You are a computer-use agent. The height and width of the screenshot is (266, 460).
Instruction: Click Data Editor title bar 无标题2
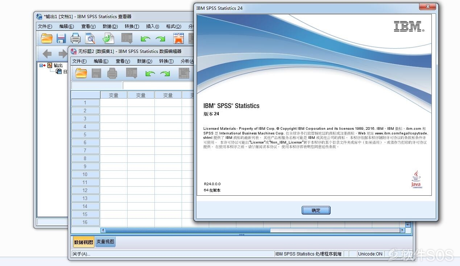[130, 51]
